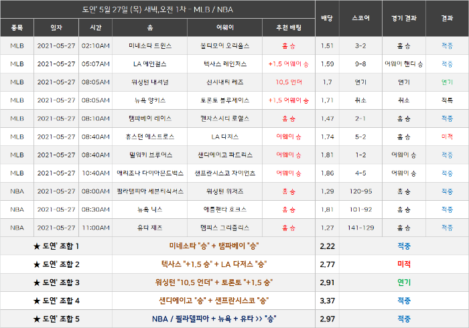Click the 10.5 언더 recommended bet

coord(289,82)
